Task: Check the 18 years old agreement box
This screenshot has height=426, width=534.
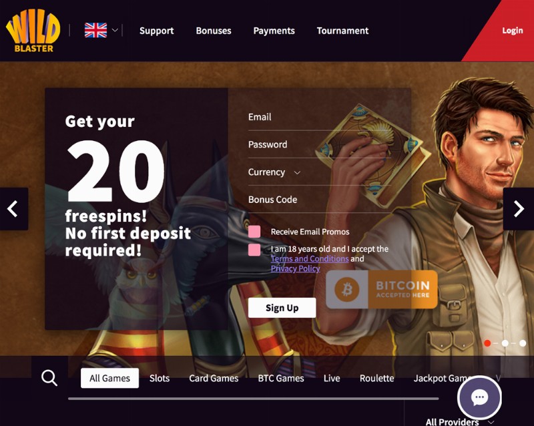Action: coord(254,250)
